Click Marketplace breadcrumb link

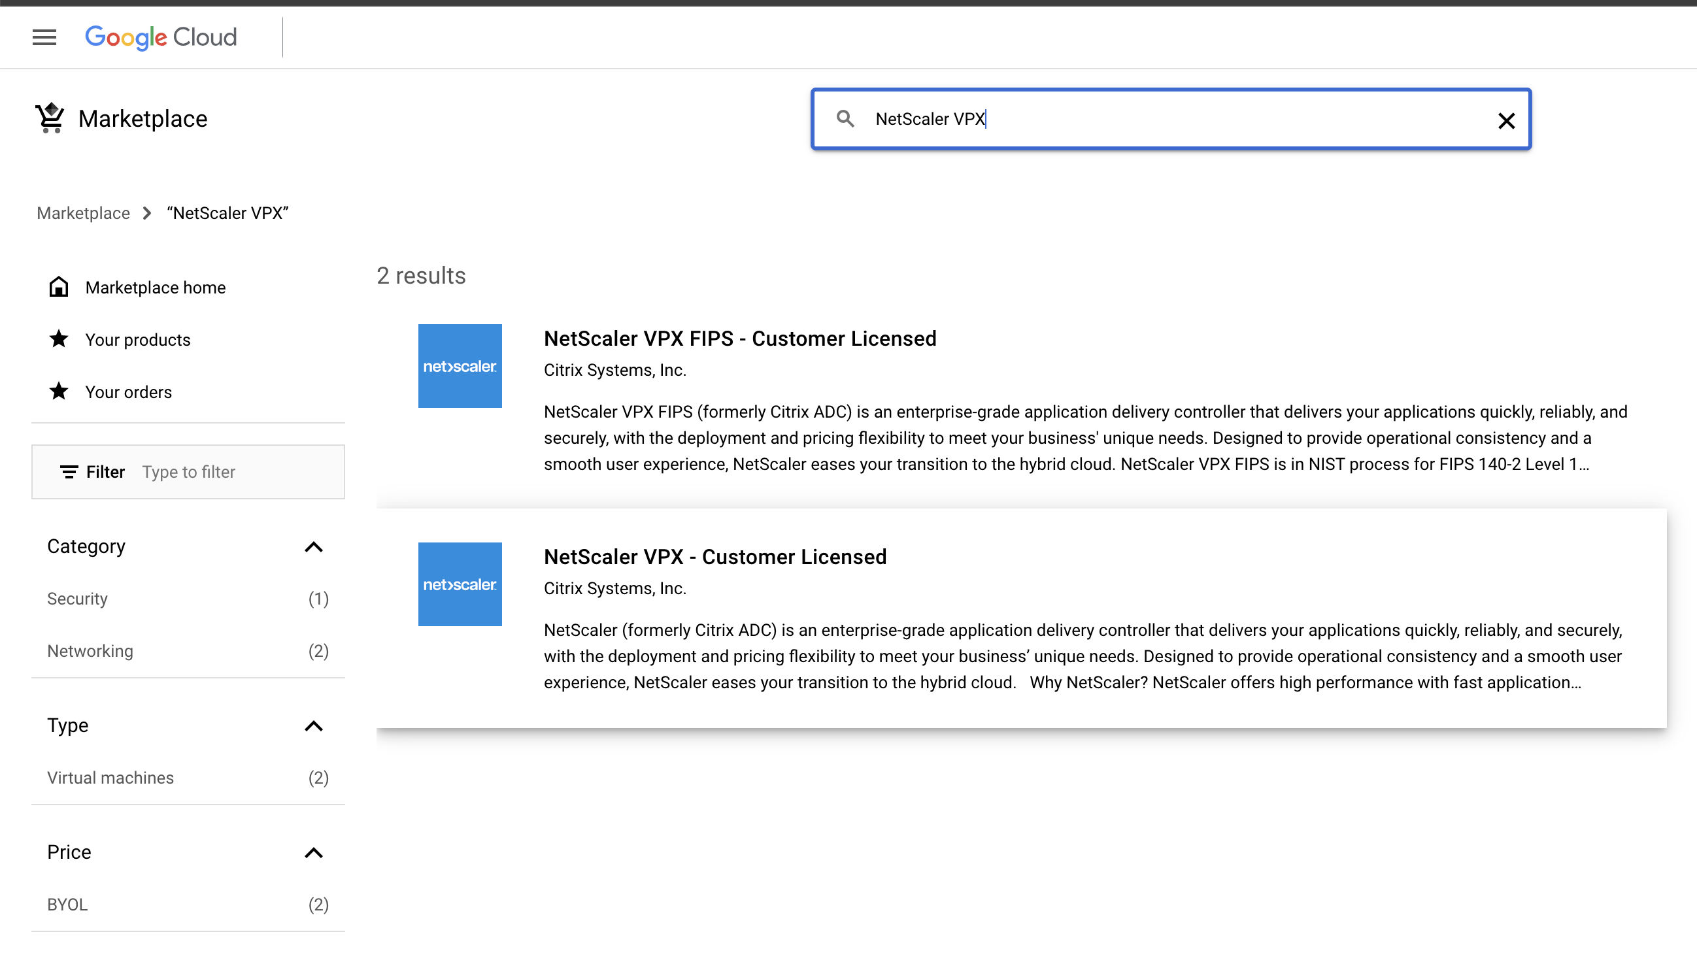point(83,213)
